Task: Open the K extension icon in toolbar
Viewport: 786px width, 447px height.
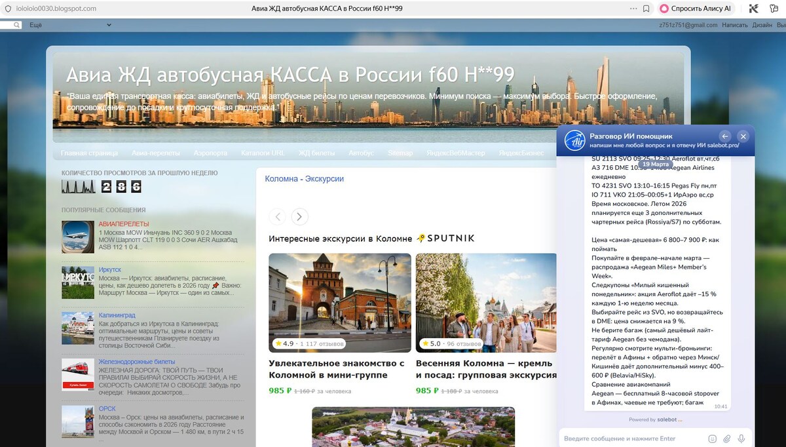Action: tap(754, 9)
